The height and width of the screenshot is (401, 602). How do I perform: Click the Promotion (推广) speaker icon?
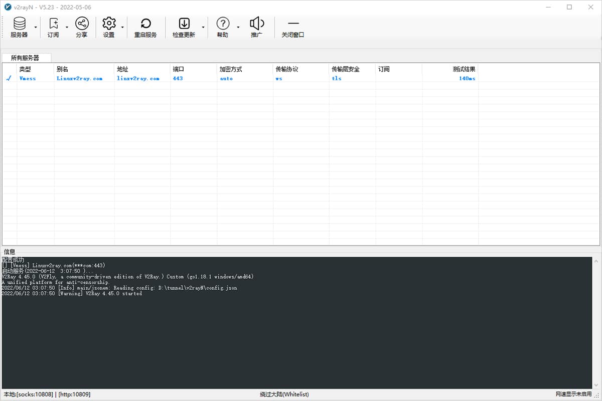point(256,27)
